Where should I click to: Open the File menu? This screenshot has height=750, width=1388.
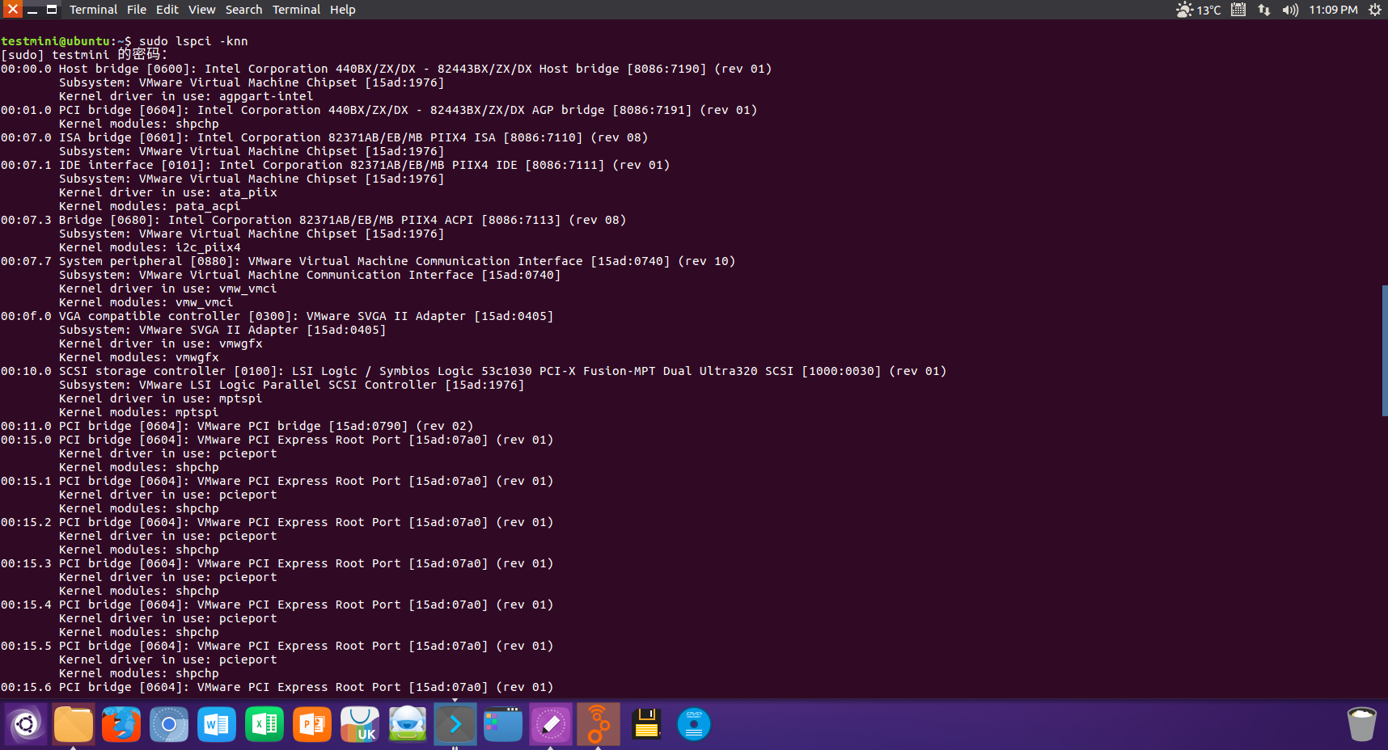click(137, 10)
